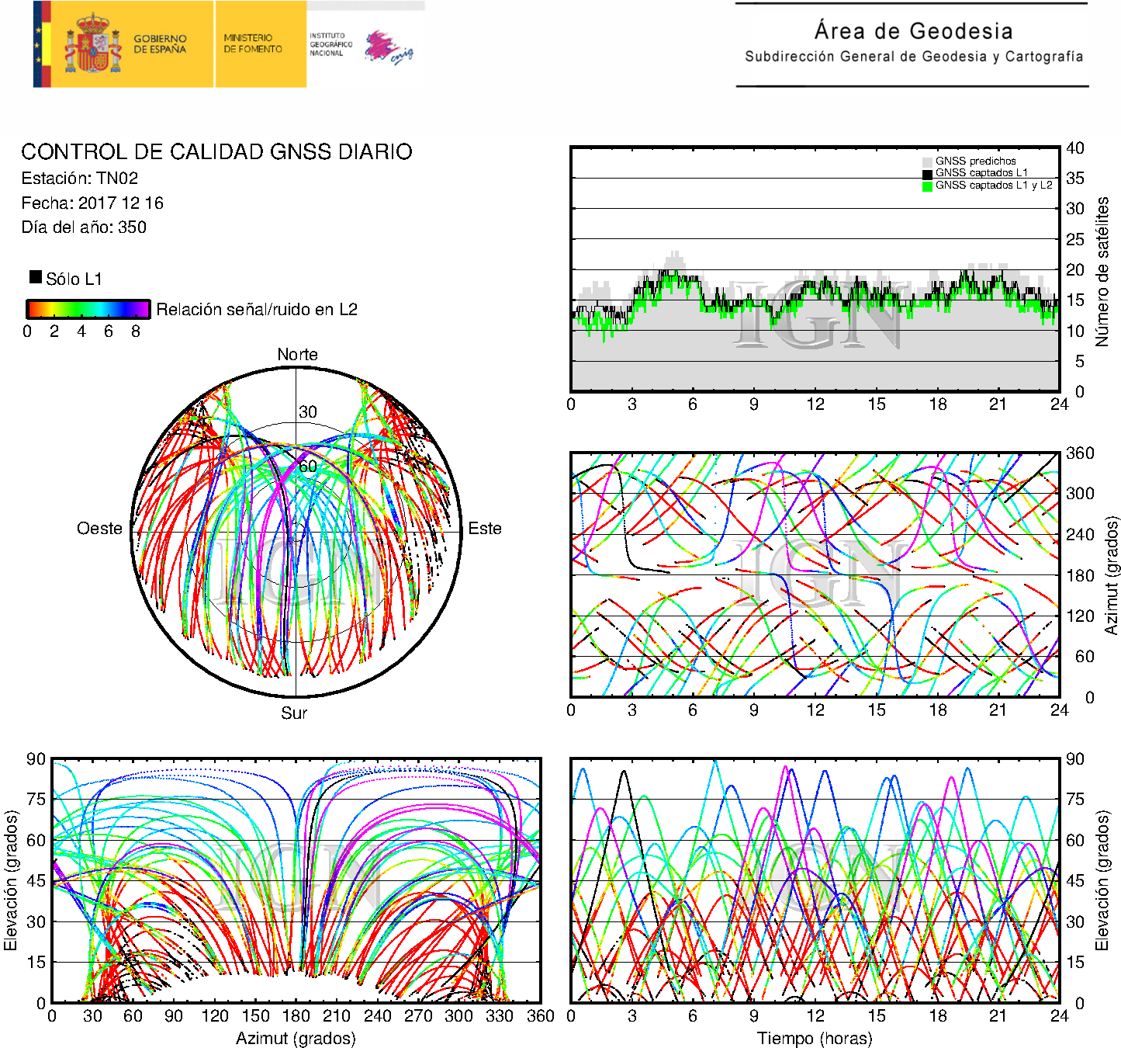Click the Spanish coat of arms emblem
The width and height of the screenshot is (1121, 1048).
(92, 44)
